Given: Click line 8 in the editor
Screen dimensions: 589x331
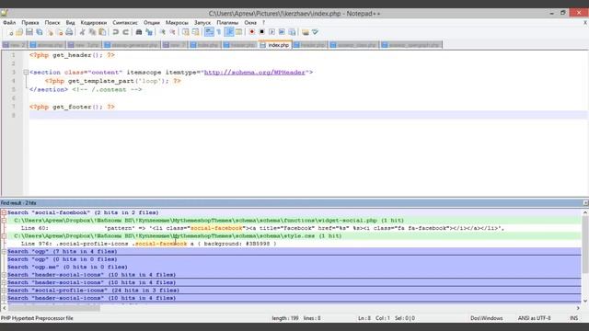Looking at the screenshot, I should pos(308,115).
